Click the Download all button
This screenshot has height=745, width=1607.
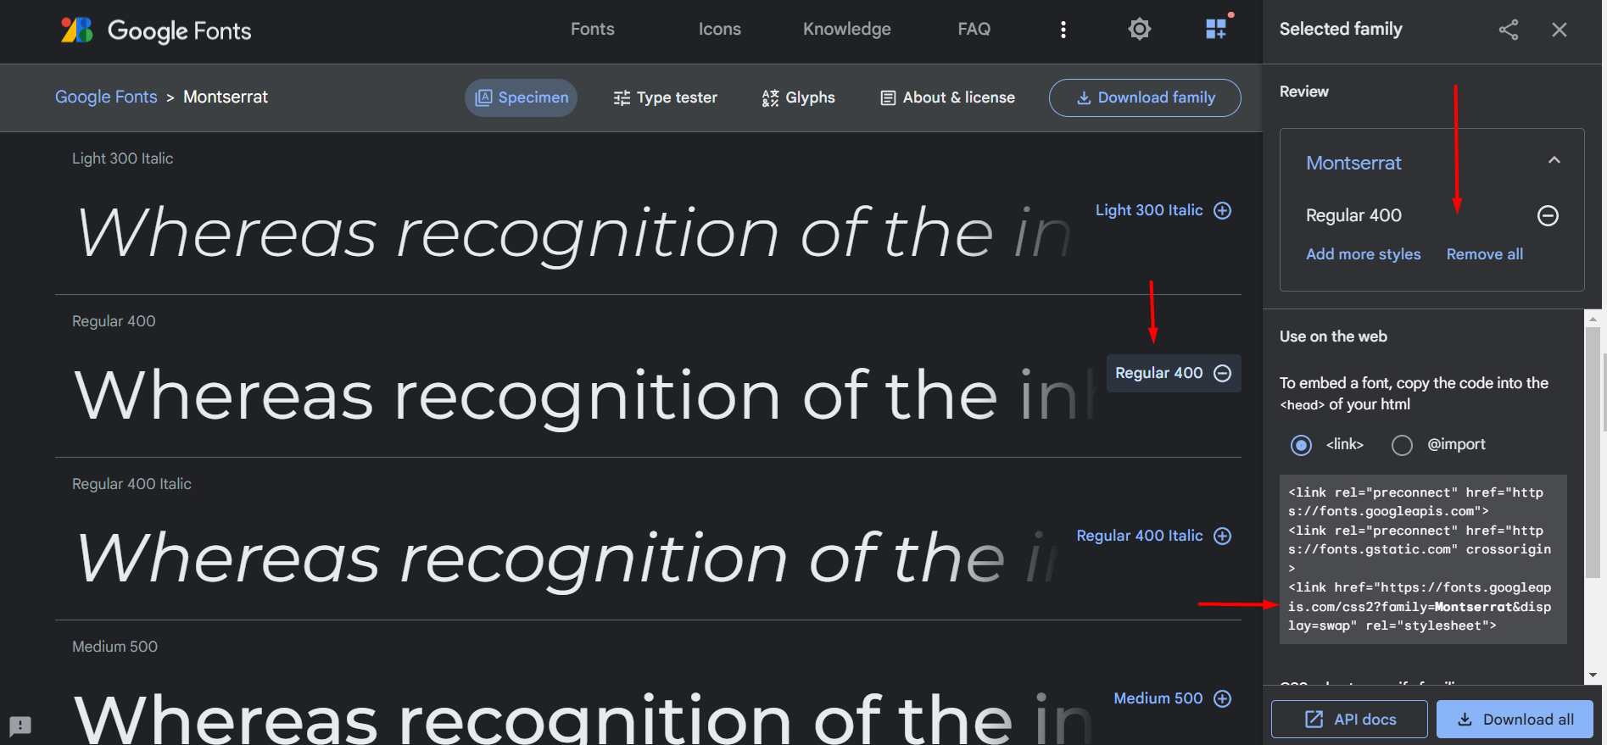(x=1515, y=719)
